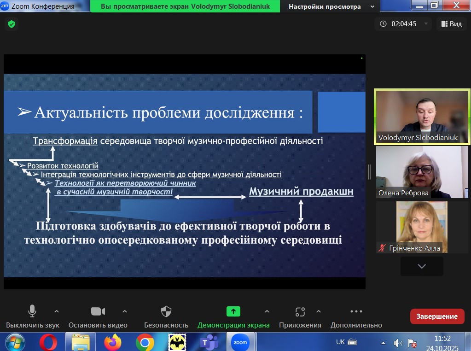The height and width of the screenshot is (351, 471).
Task: Click the Демонстрация экрана share icon
Action: [x=233, y=311]
